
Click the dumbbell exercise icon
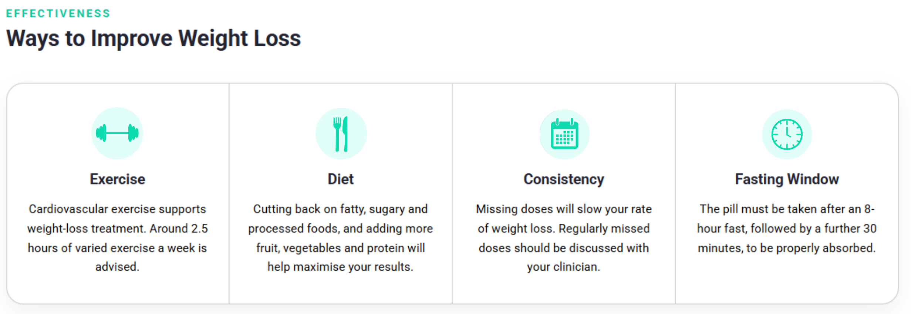pos(117,133)
